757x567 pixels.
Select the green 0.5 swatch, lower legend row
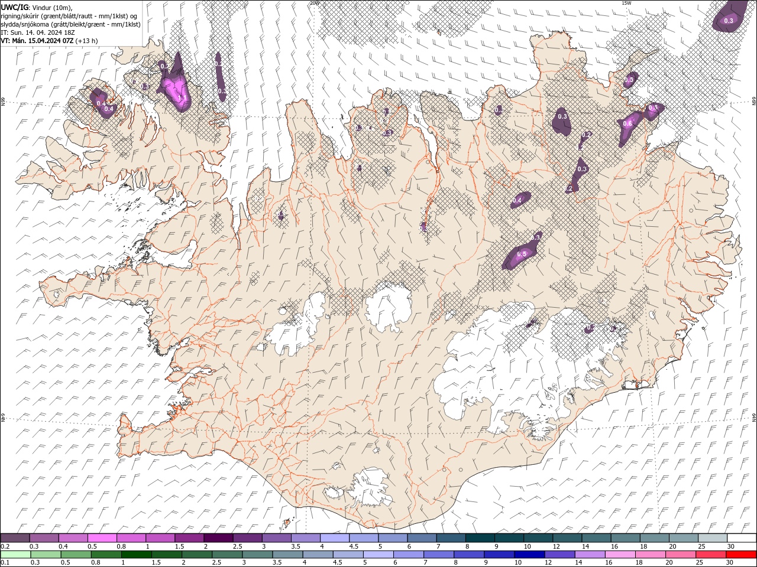click(77, 555)
